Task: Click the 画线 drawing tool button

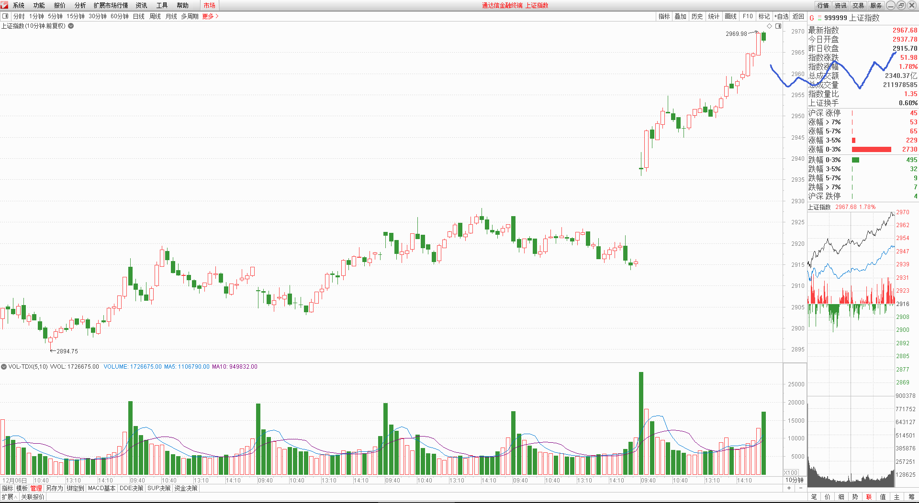Action: 730,16
